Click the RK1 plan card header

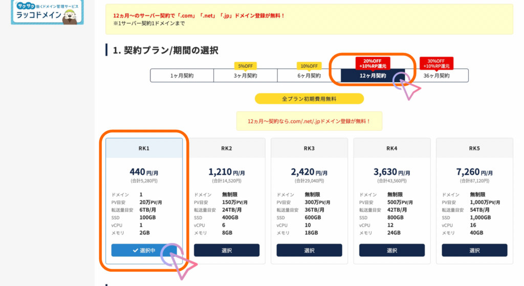(144, 148)
